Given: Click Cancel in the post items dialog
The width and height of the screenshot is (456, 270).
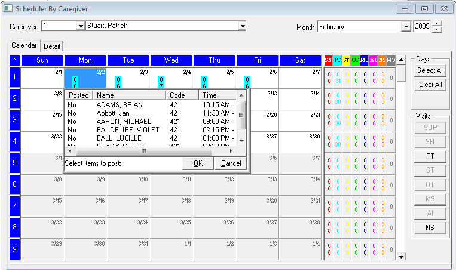Looking at the screenshot, I should 231,163.
